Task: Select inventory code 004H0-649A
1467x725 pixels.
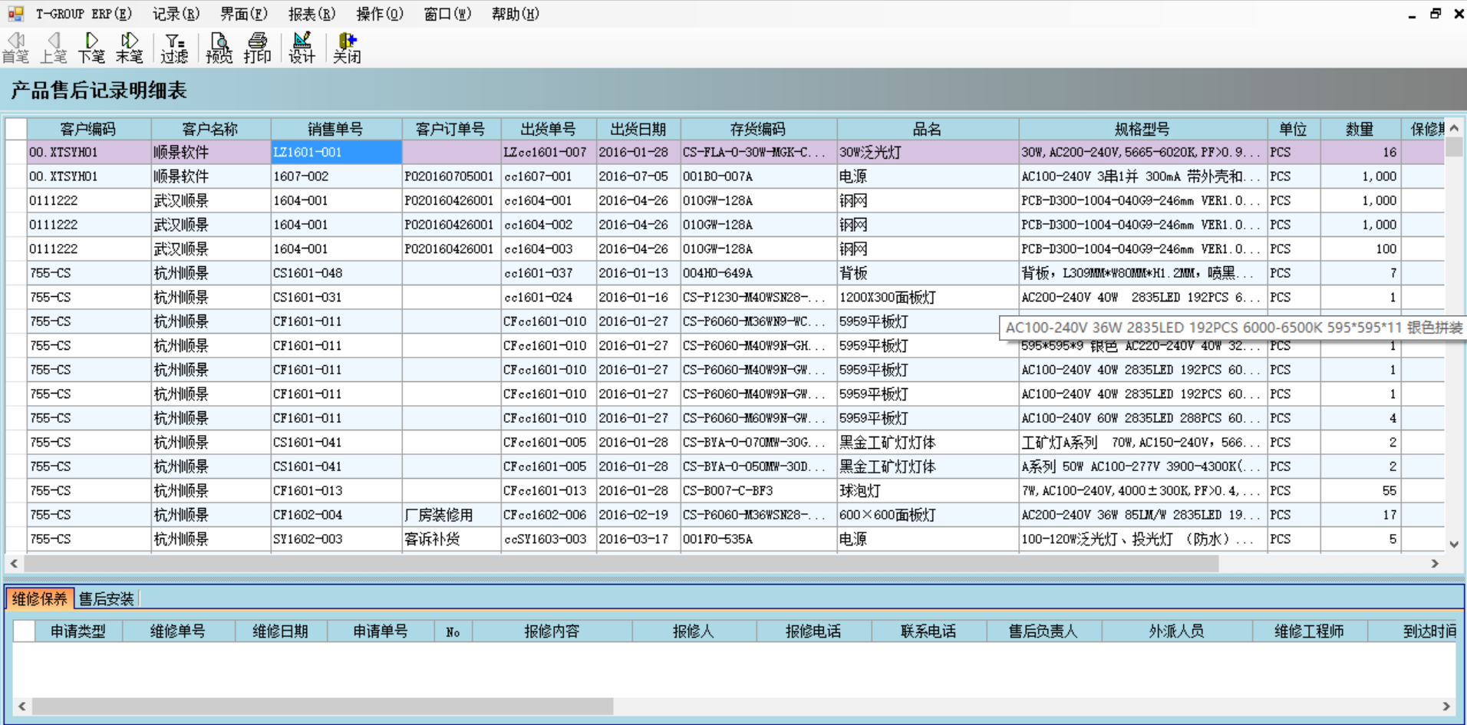Action: coord(758,273)
